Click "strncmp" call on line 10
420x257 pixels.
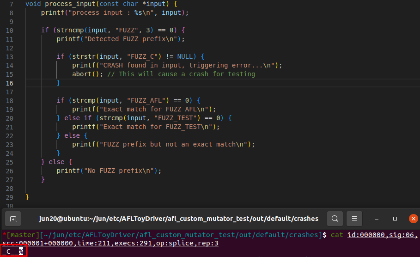pos(70,31)
